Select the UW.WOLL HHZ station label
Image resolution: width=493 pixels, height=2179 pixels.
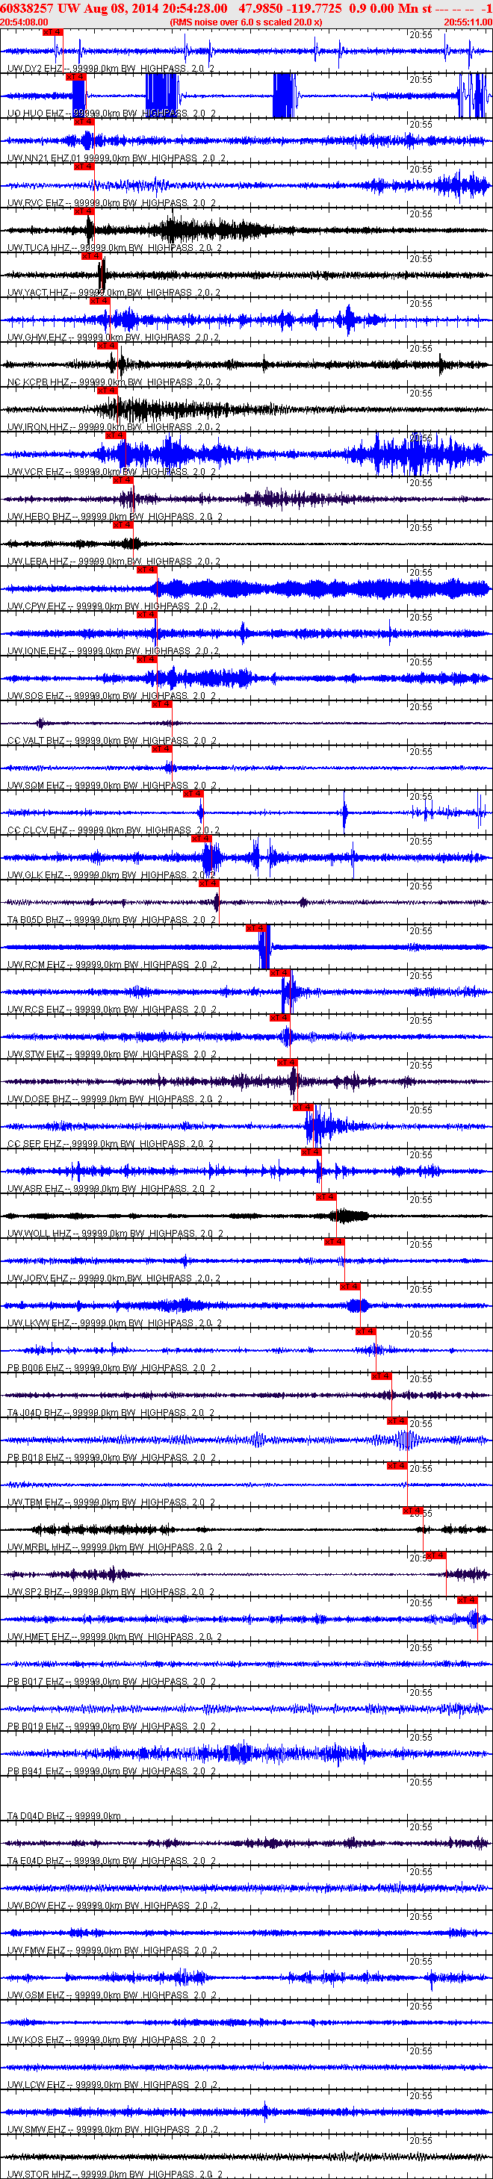[x=115, y=1234]
